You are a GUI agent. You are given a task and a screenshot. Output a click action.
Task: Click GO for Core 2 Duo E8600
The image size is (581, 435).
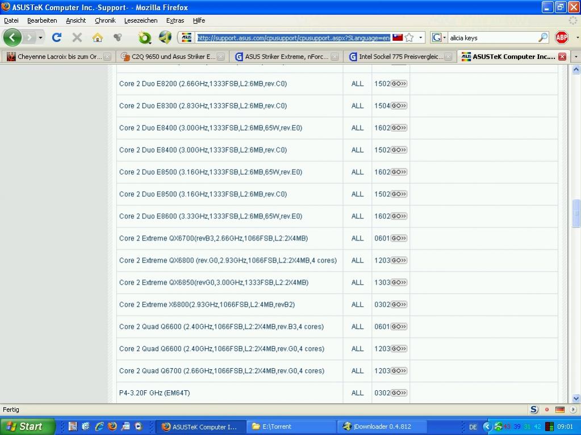pyautogui.click(x=399, y=216)
